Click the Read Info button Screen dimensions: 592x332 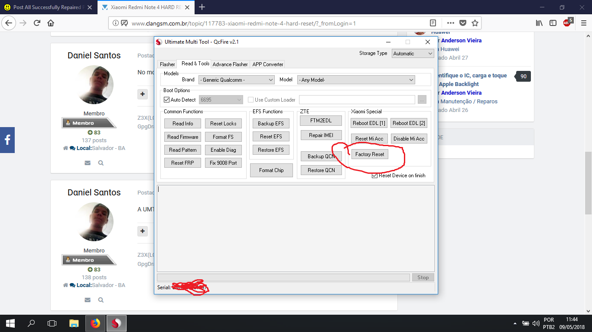click(x=183, y=124)
